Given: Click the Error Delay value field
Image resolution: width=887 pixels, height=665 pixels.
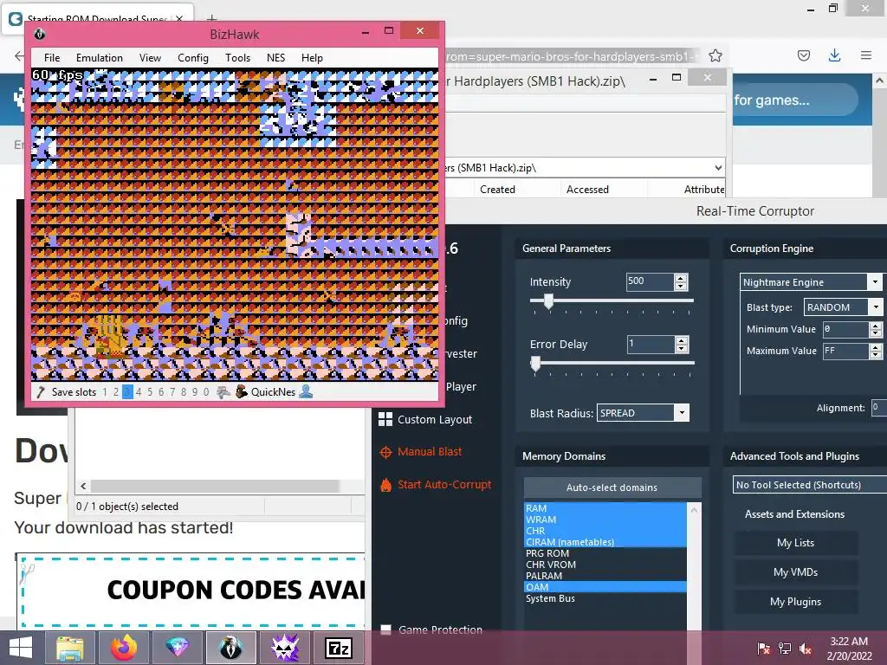Looking at the screenshot, I should coord(650,344).
